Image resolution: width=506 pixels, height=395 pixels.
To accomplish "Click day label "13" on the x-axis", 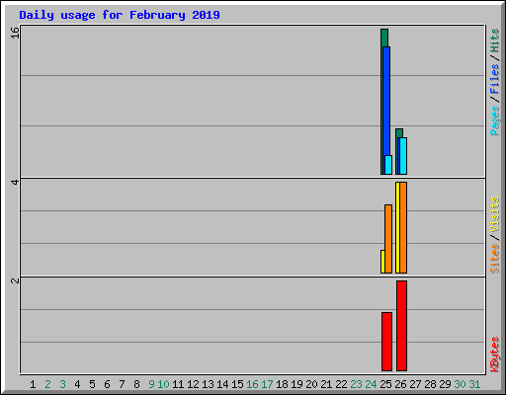I will [208, 384].
